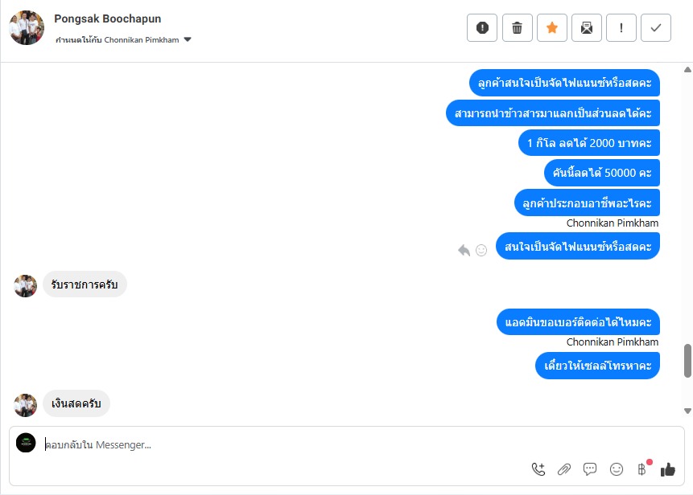Click the Pongsak Boochapun name link
This screenshot has width=693, height=495.
click(x=107, y=19)
